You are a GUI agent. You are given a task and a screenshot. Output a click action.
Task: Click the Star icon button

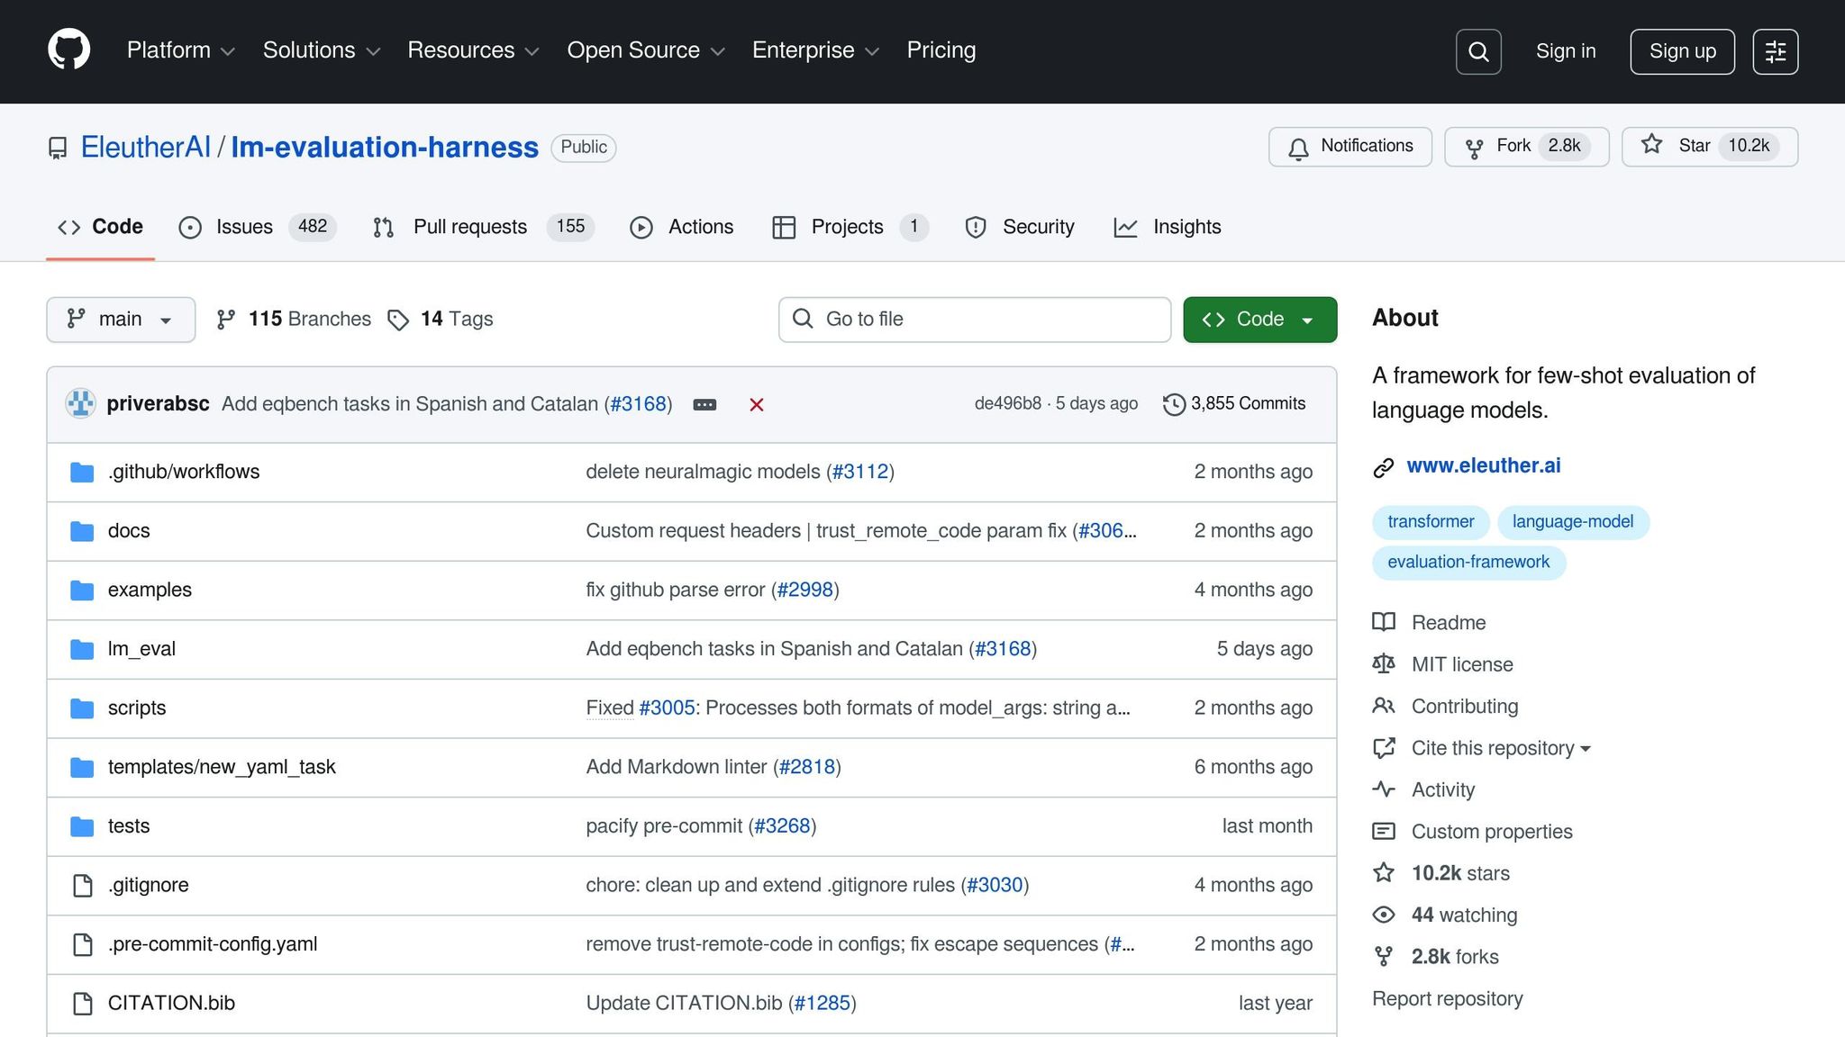tap(1651, 146)
